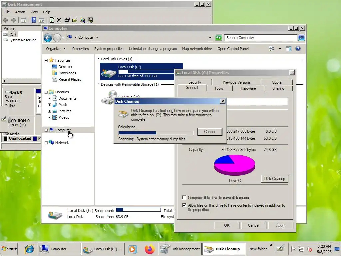Switch to the Sharing tab

pos(278,88)
